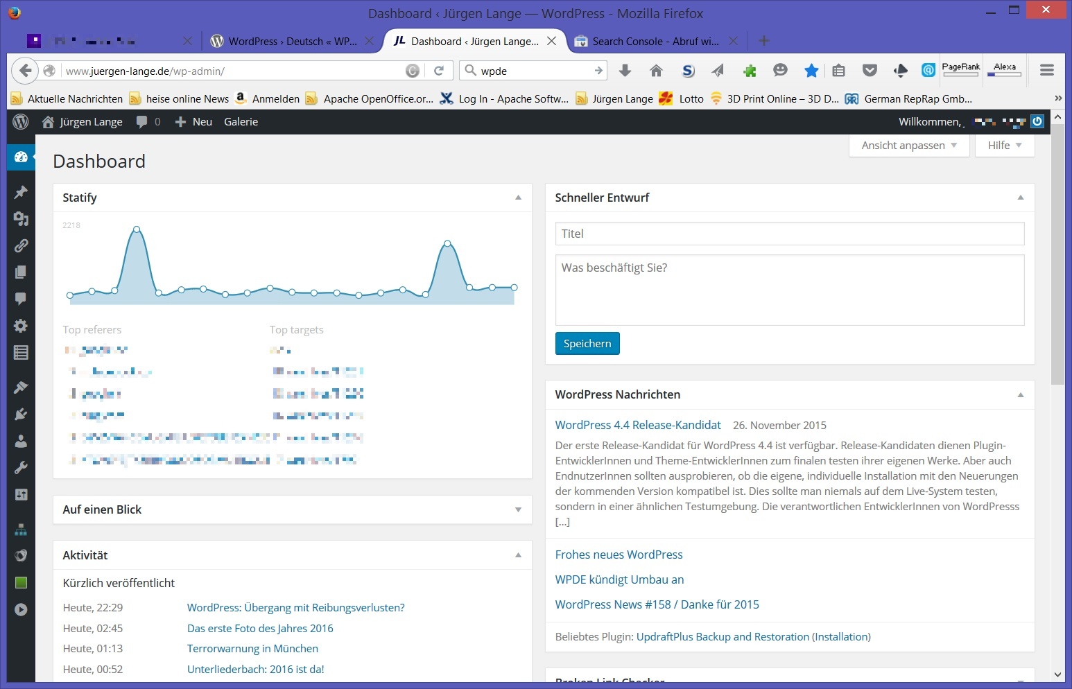The width and height of the screenshot is (1072, 689).
Task: Collapse the WordPress Nachrichten widget
Action: click(x=1021, y=394)
